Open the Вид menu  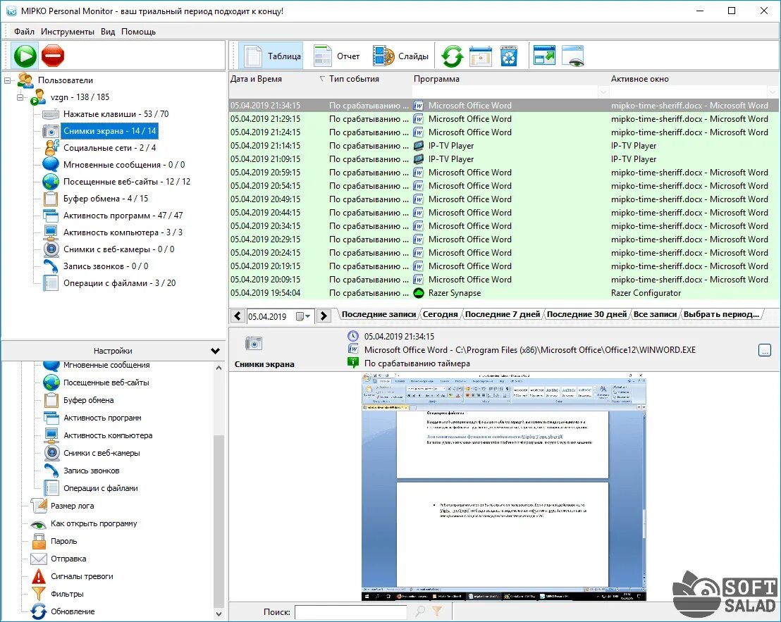pos(108,32)
